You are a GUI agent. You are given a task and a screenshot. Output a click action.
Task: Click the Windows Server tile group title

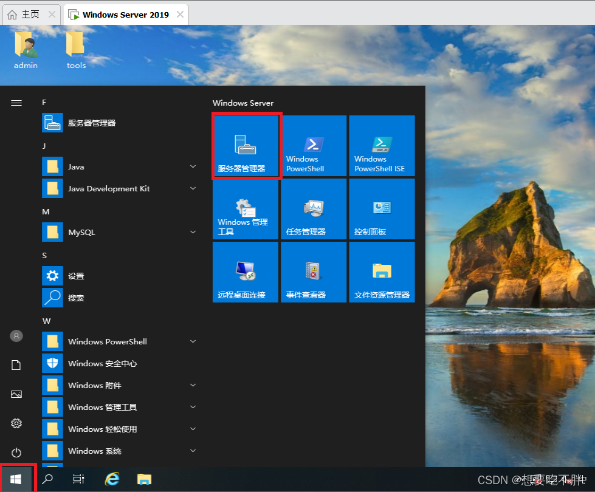point(243,103)
